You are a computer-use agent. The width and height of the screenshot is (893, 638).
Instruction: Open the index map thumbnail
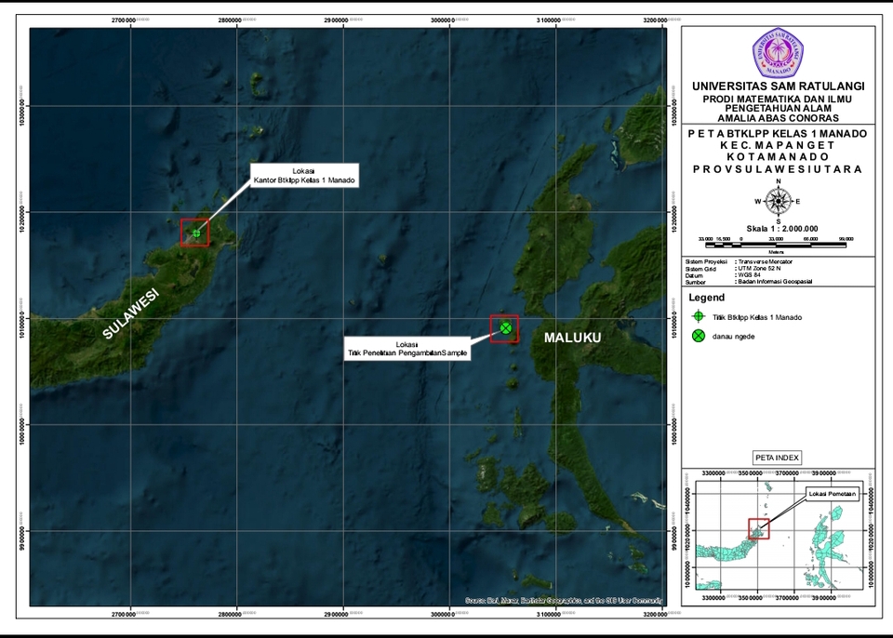(779, 537)
